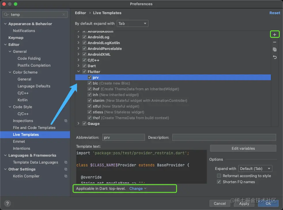283x210 pixels.
Task: Click the Edit variables button
Action: [x=243, y=148]
